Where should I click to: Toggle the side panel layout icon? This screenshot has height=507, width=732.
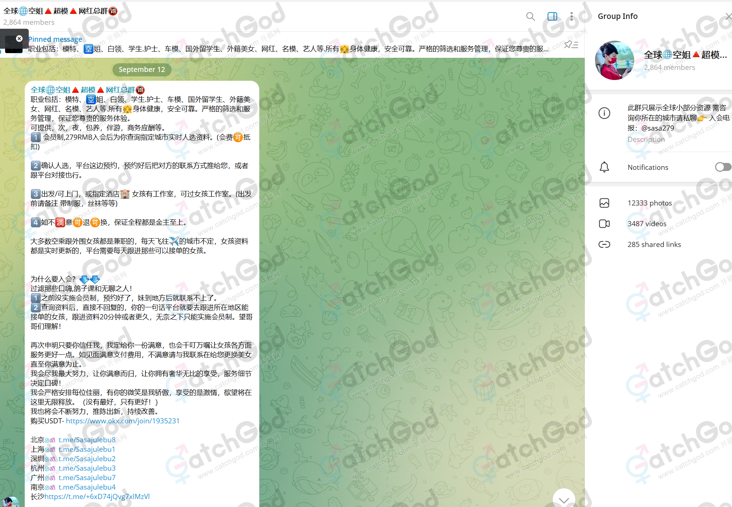(552, 16)
